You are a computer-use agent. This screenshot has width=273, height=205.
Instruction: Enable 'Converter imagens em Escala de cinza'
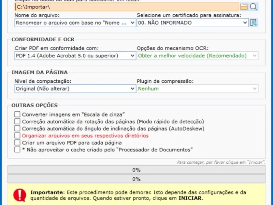[x=17, y=114]
